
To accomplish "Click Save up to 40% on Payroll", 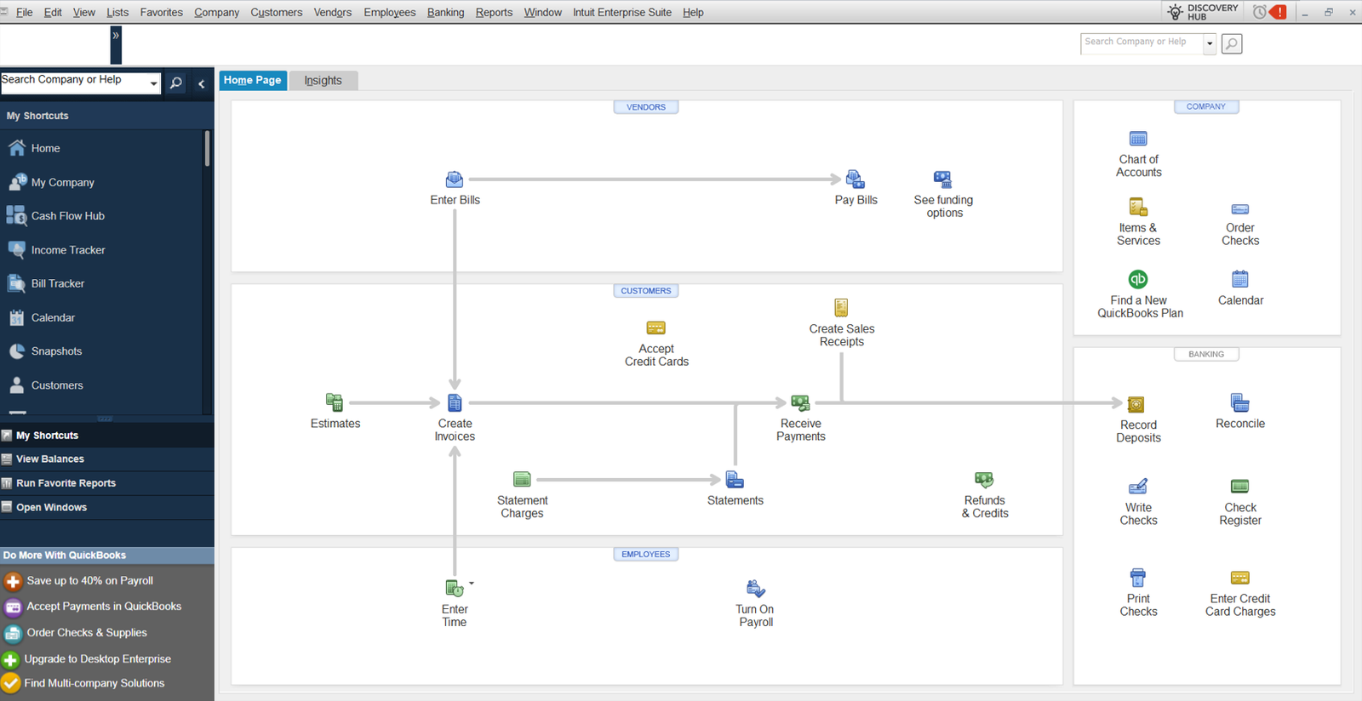I will [89, 581].
